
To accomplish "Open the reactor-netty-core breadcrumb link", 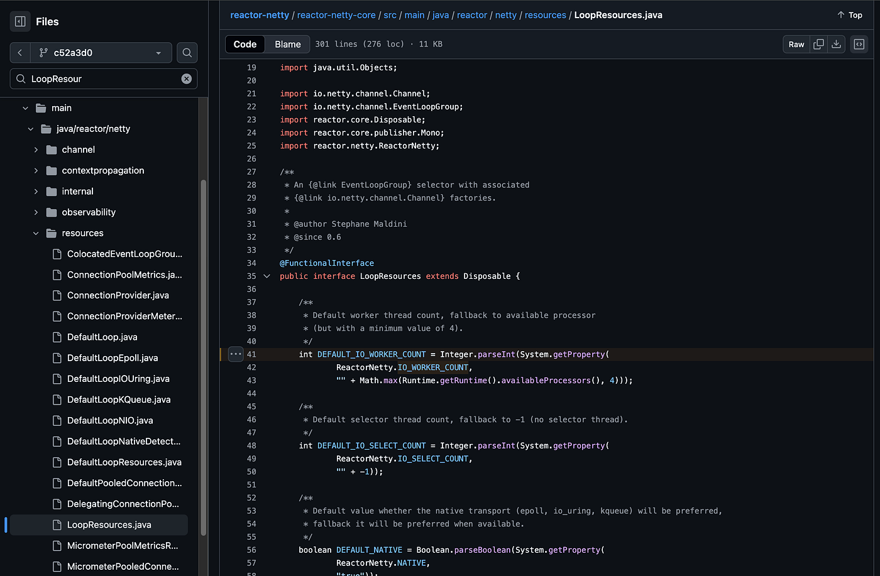I will 336,15.
